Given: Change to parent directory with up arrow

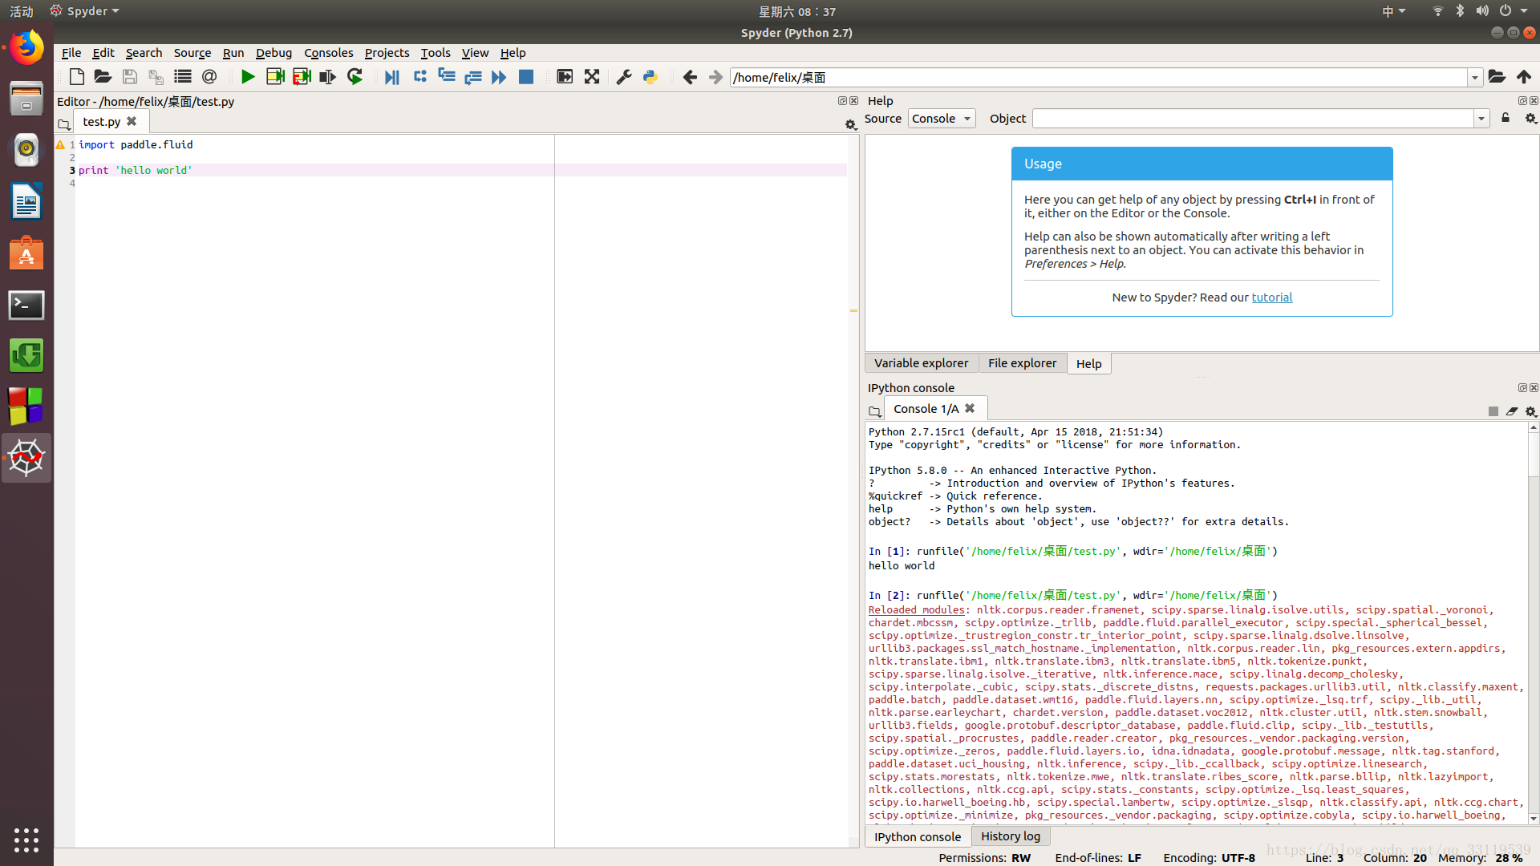Looking at the screenshot, I should click(x=1524, y=77).
